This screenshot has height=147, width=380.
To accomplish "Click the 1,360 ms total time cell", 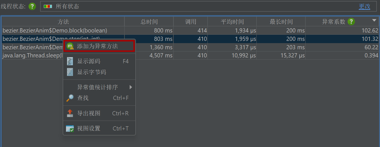I will coord(154,47).
